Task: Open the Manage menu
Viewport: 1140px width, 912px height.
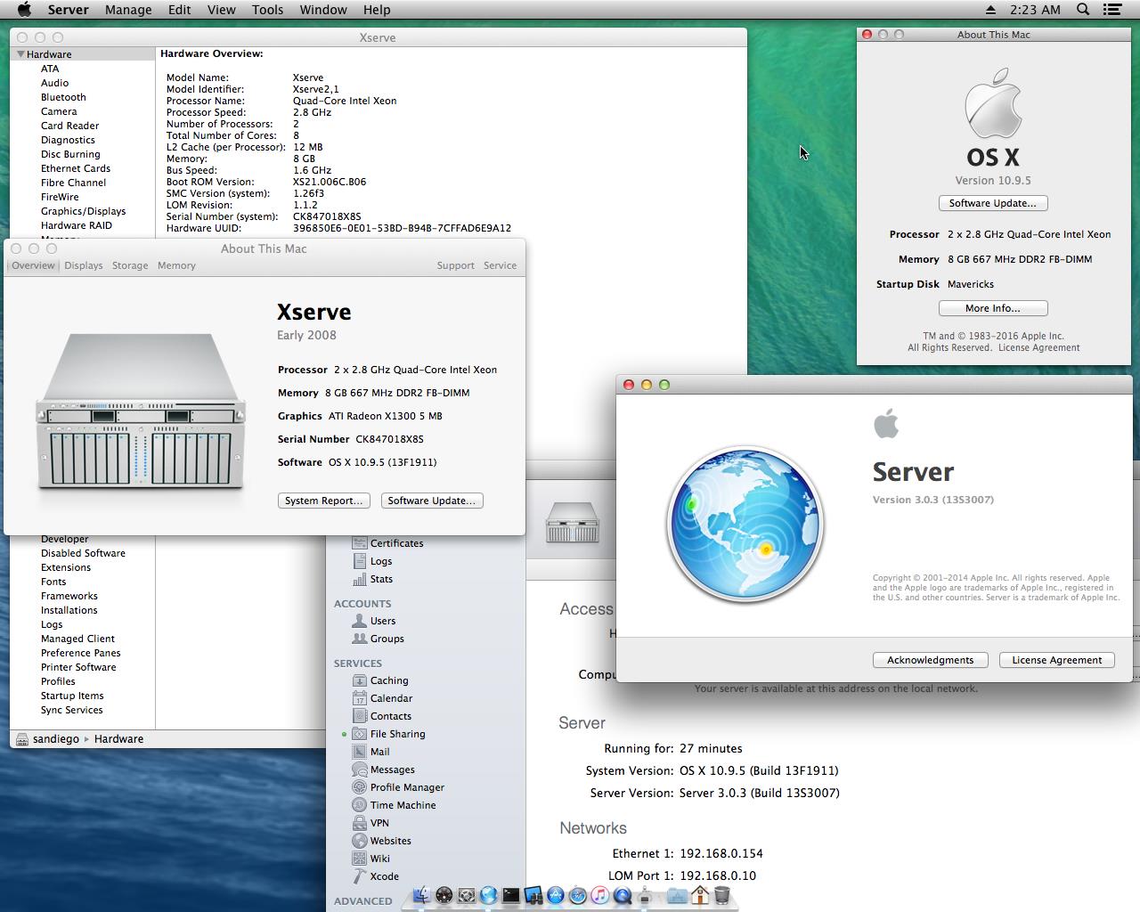Action: point(128,10)
